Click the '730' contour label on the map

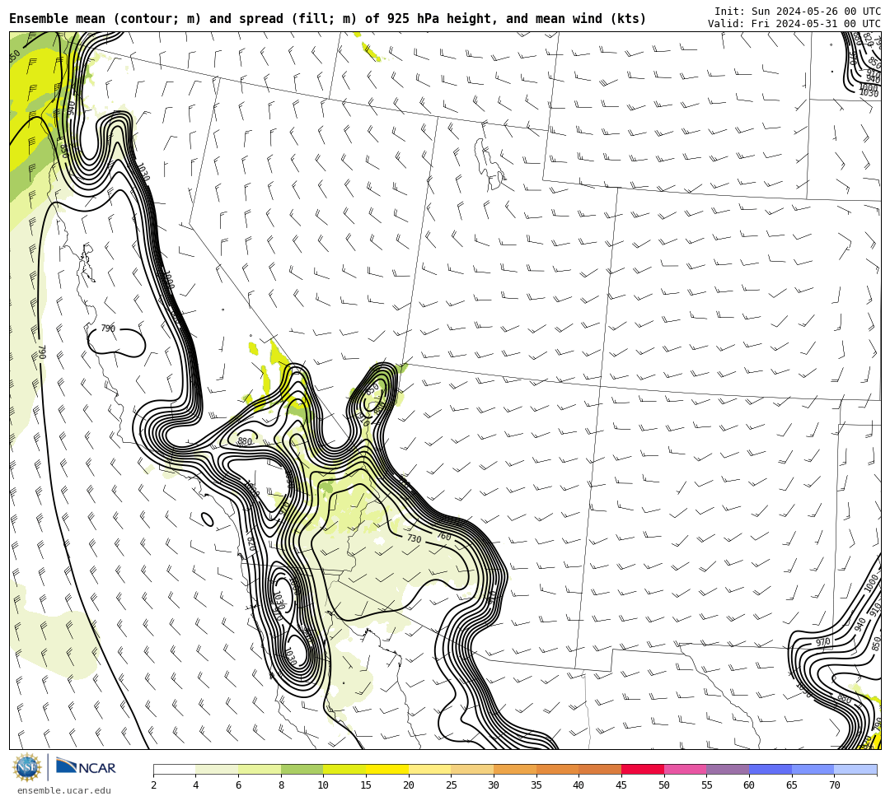tap(415, 538)
